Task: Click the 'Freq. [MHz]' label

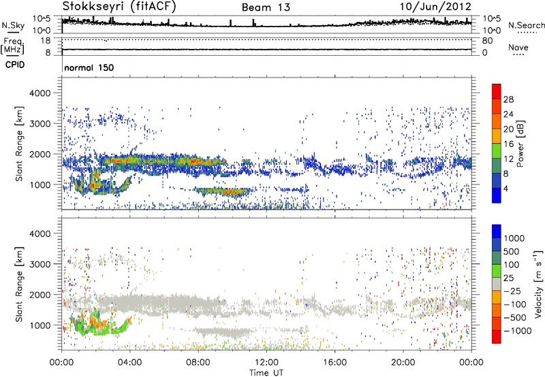Action: coord(12,46)
